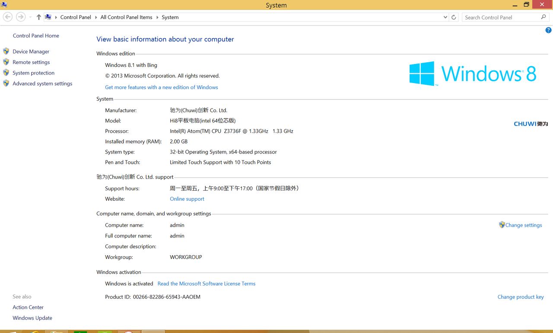Screen dimensions: 553x333
Task: Open Get more features with new edition link
Action: tap(162, 87)
